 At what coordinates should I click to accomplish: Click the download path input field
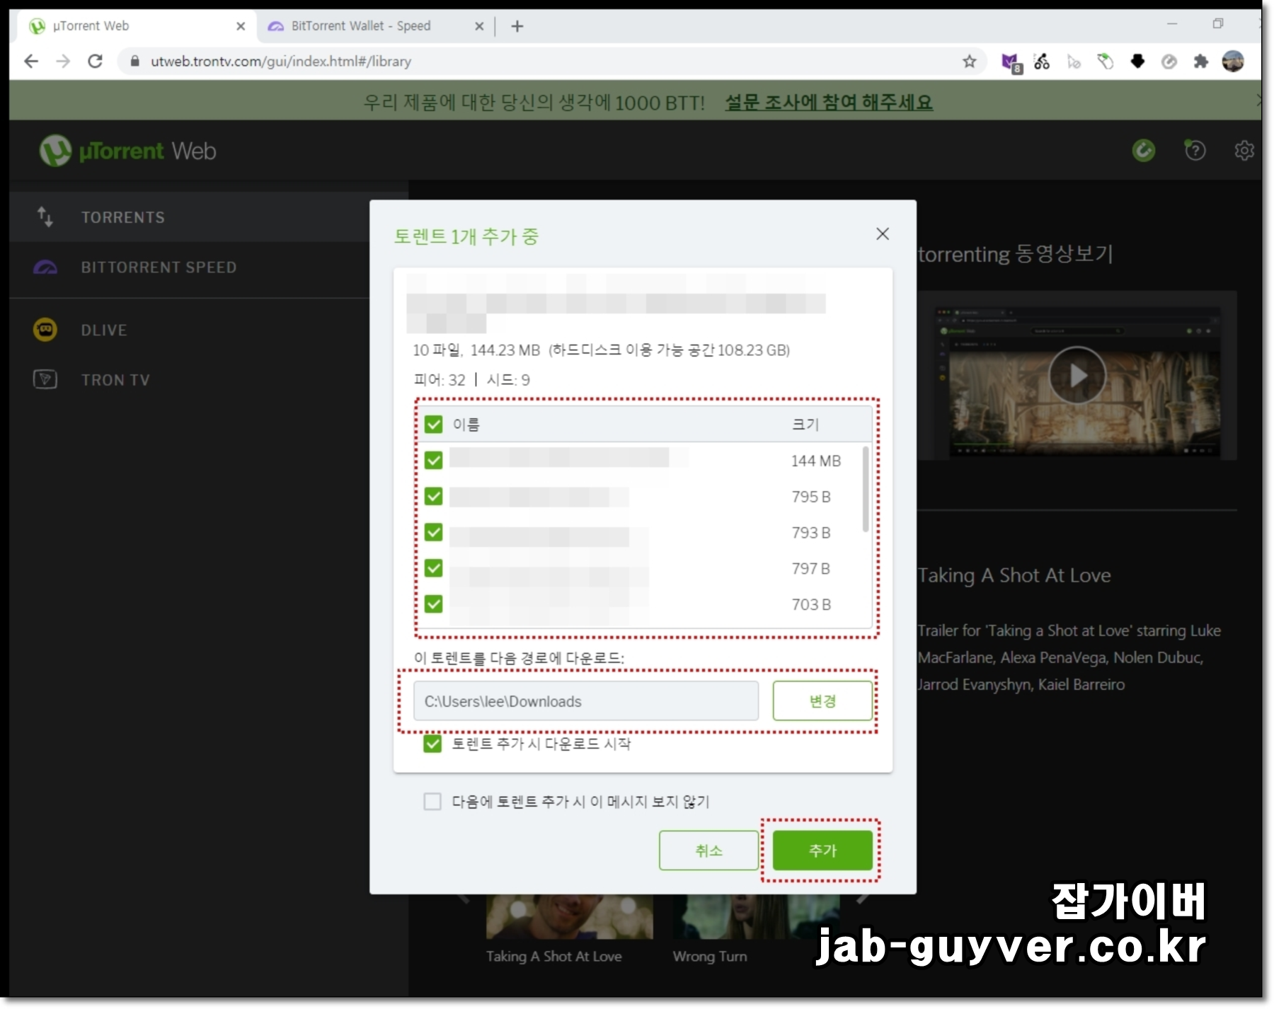[x=585, y=701]
